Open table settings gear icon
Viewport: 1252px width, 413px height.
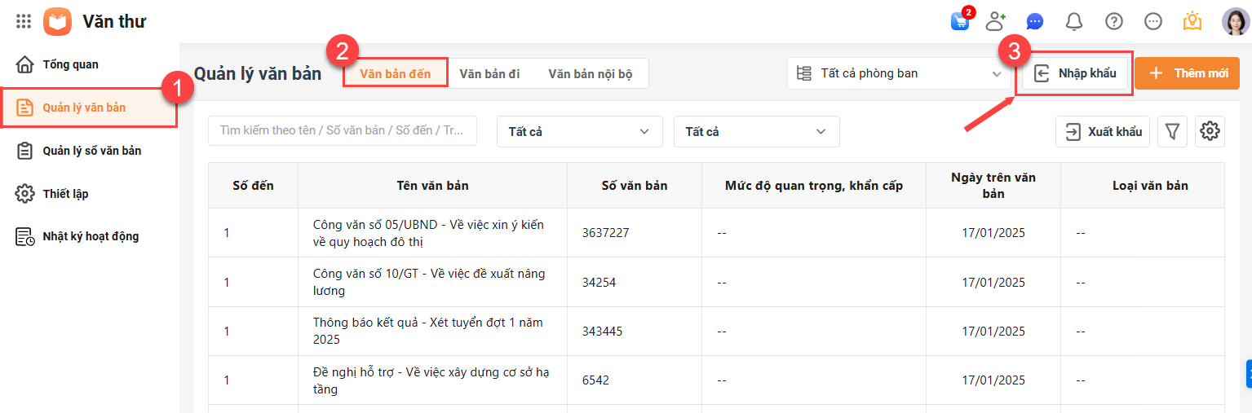pos(1210,131)
